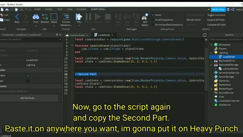Open the MODEL ribbon tab
Viewport: 243px width, 137px height.
coord(49,9)
